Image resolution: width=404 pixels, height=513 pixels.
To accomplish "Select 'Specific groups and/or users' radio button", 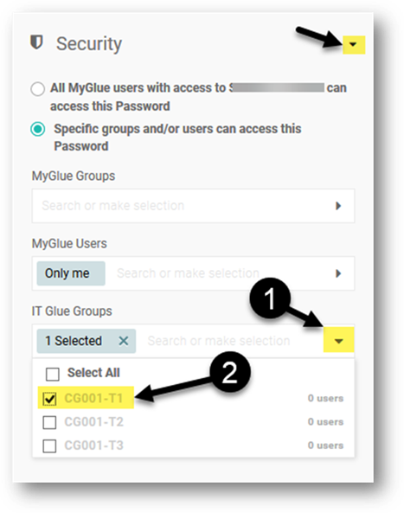I will pyautogui.click(x=37, y=129).
